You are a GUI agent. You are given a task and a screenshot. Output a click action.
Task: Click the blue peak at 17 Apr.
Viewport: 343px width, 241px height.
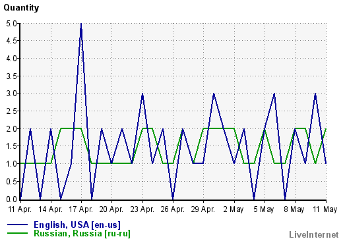coord(81,24)
